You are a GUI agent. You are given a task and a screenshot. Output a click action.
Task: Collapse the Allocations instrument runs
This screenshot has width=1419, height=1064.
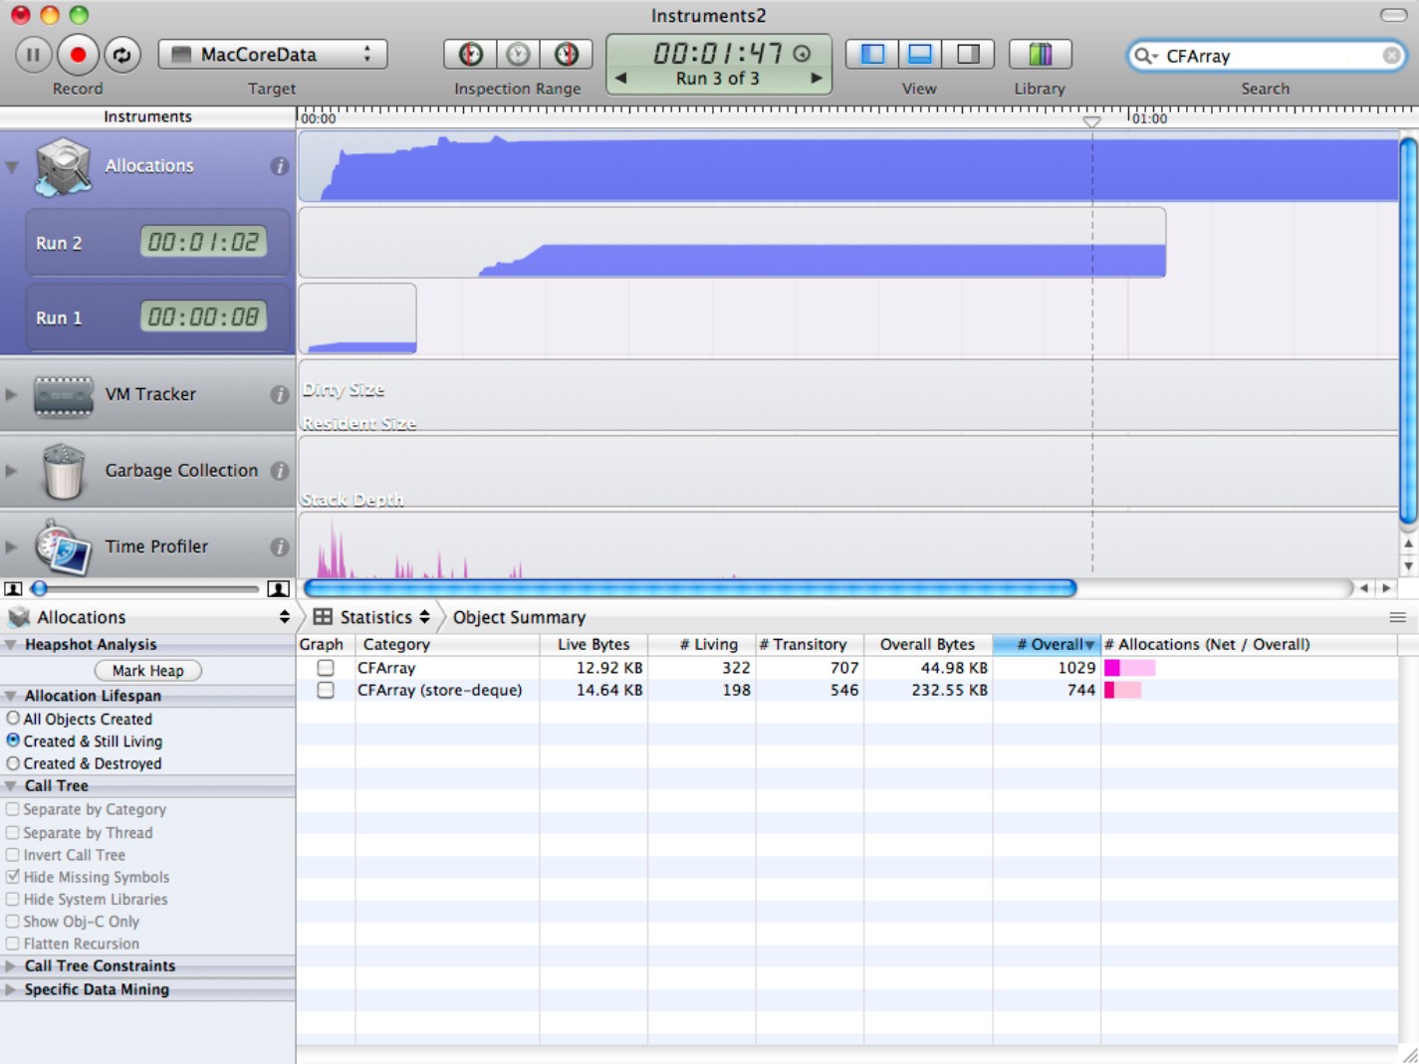[x=12, y=166]
